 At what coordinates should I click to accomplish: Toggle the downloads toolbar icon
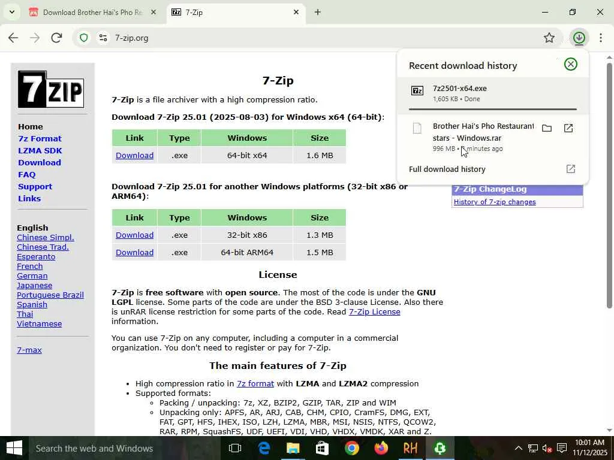(579, 38)
